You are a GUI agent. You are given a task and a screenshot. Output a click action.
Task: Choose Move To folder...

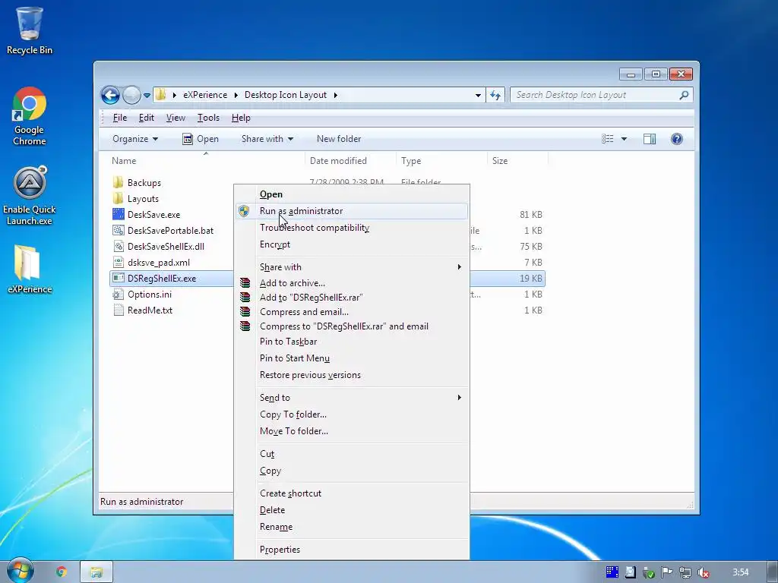352,431
